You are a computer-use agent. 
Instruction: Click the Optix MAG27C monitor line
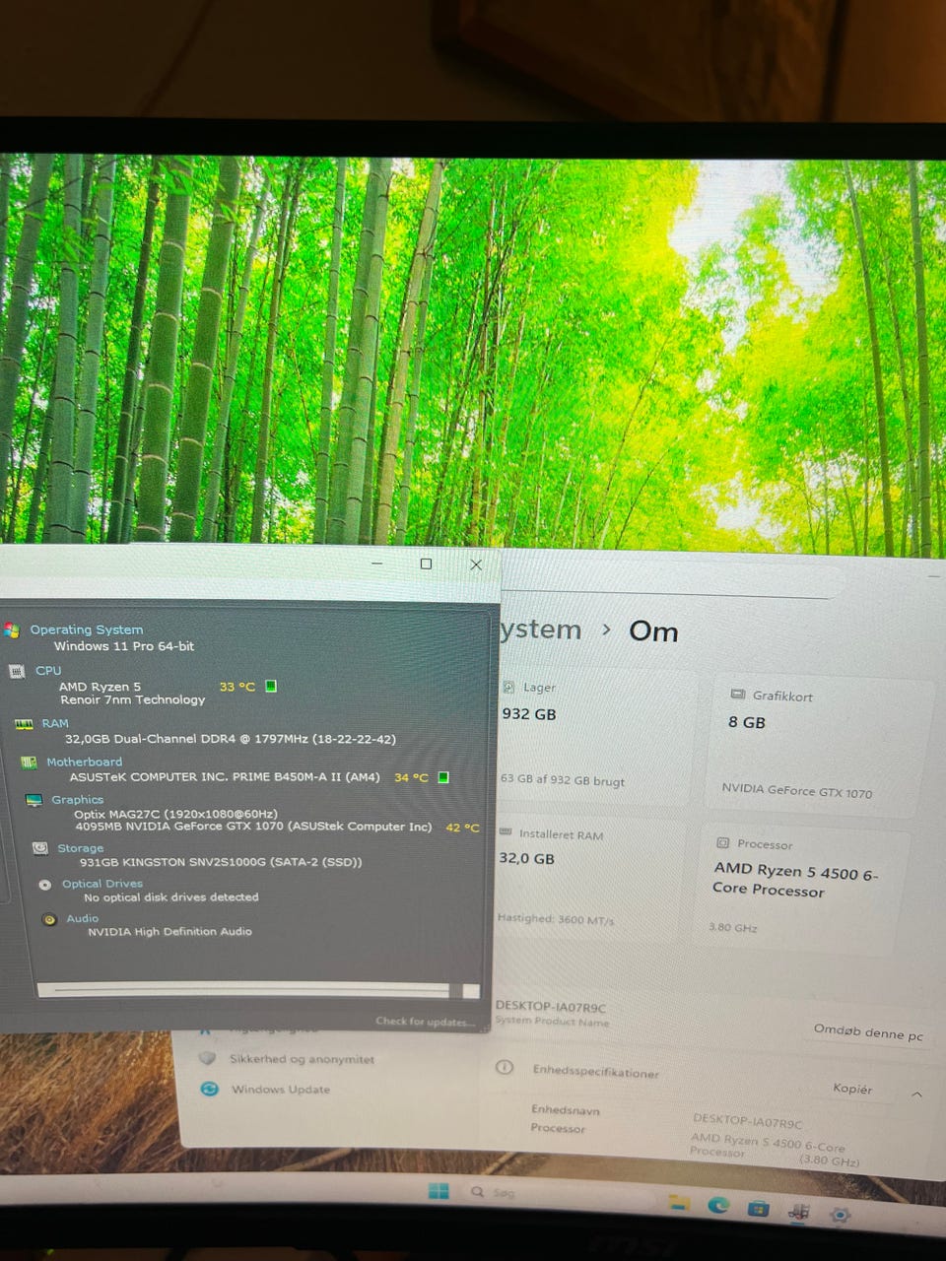pos(175,814)
